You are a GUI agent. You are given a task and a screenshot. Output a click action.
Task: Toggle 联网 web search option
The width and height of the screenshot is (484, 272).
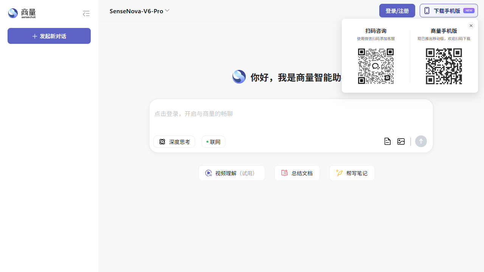click(213, 142)
